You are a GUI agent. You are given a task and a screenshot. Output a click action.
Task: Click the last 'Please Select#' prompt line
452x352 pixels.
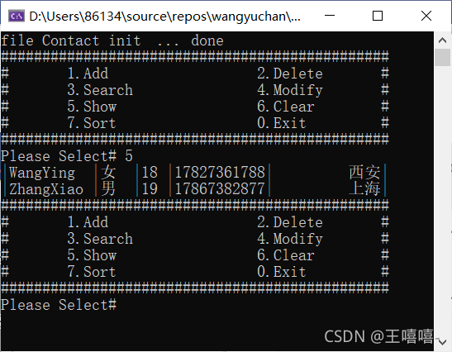(x=59, y=305)
